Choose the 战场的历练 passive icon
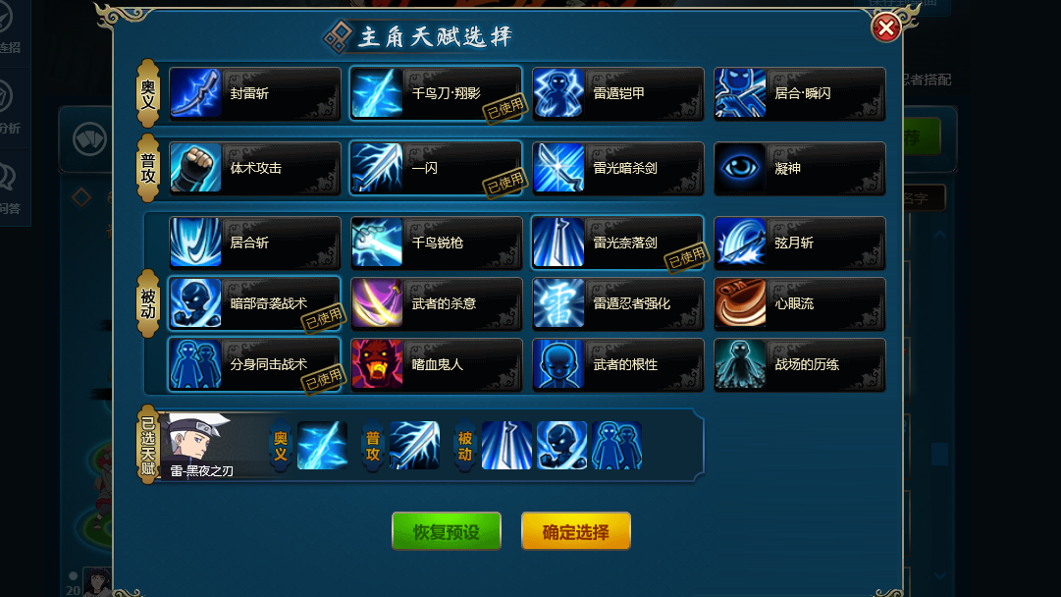 pos(740,364)
